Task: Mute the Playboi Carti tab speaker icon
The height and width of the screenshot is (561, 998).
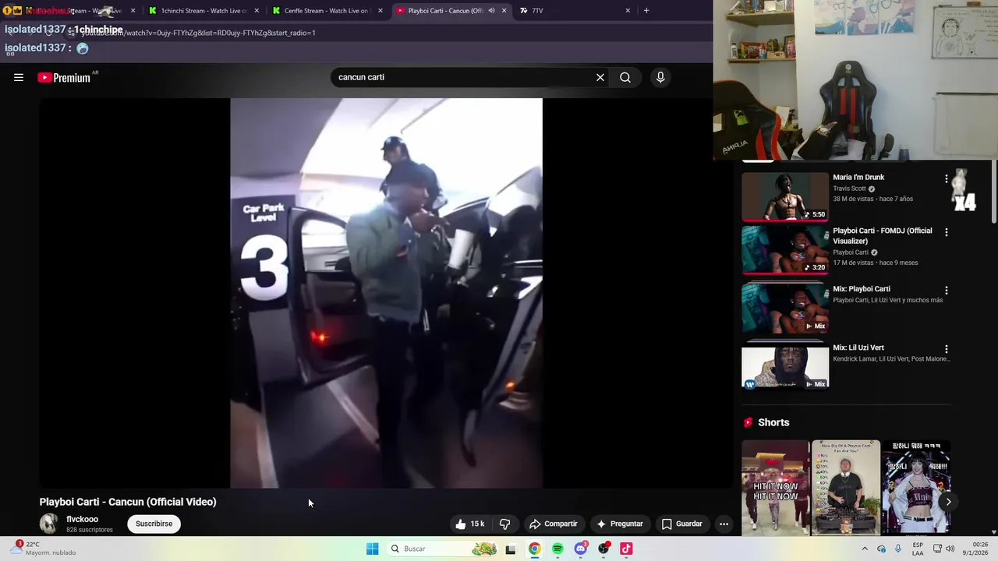Action: click(491, 11)
